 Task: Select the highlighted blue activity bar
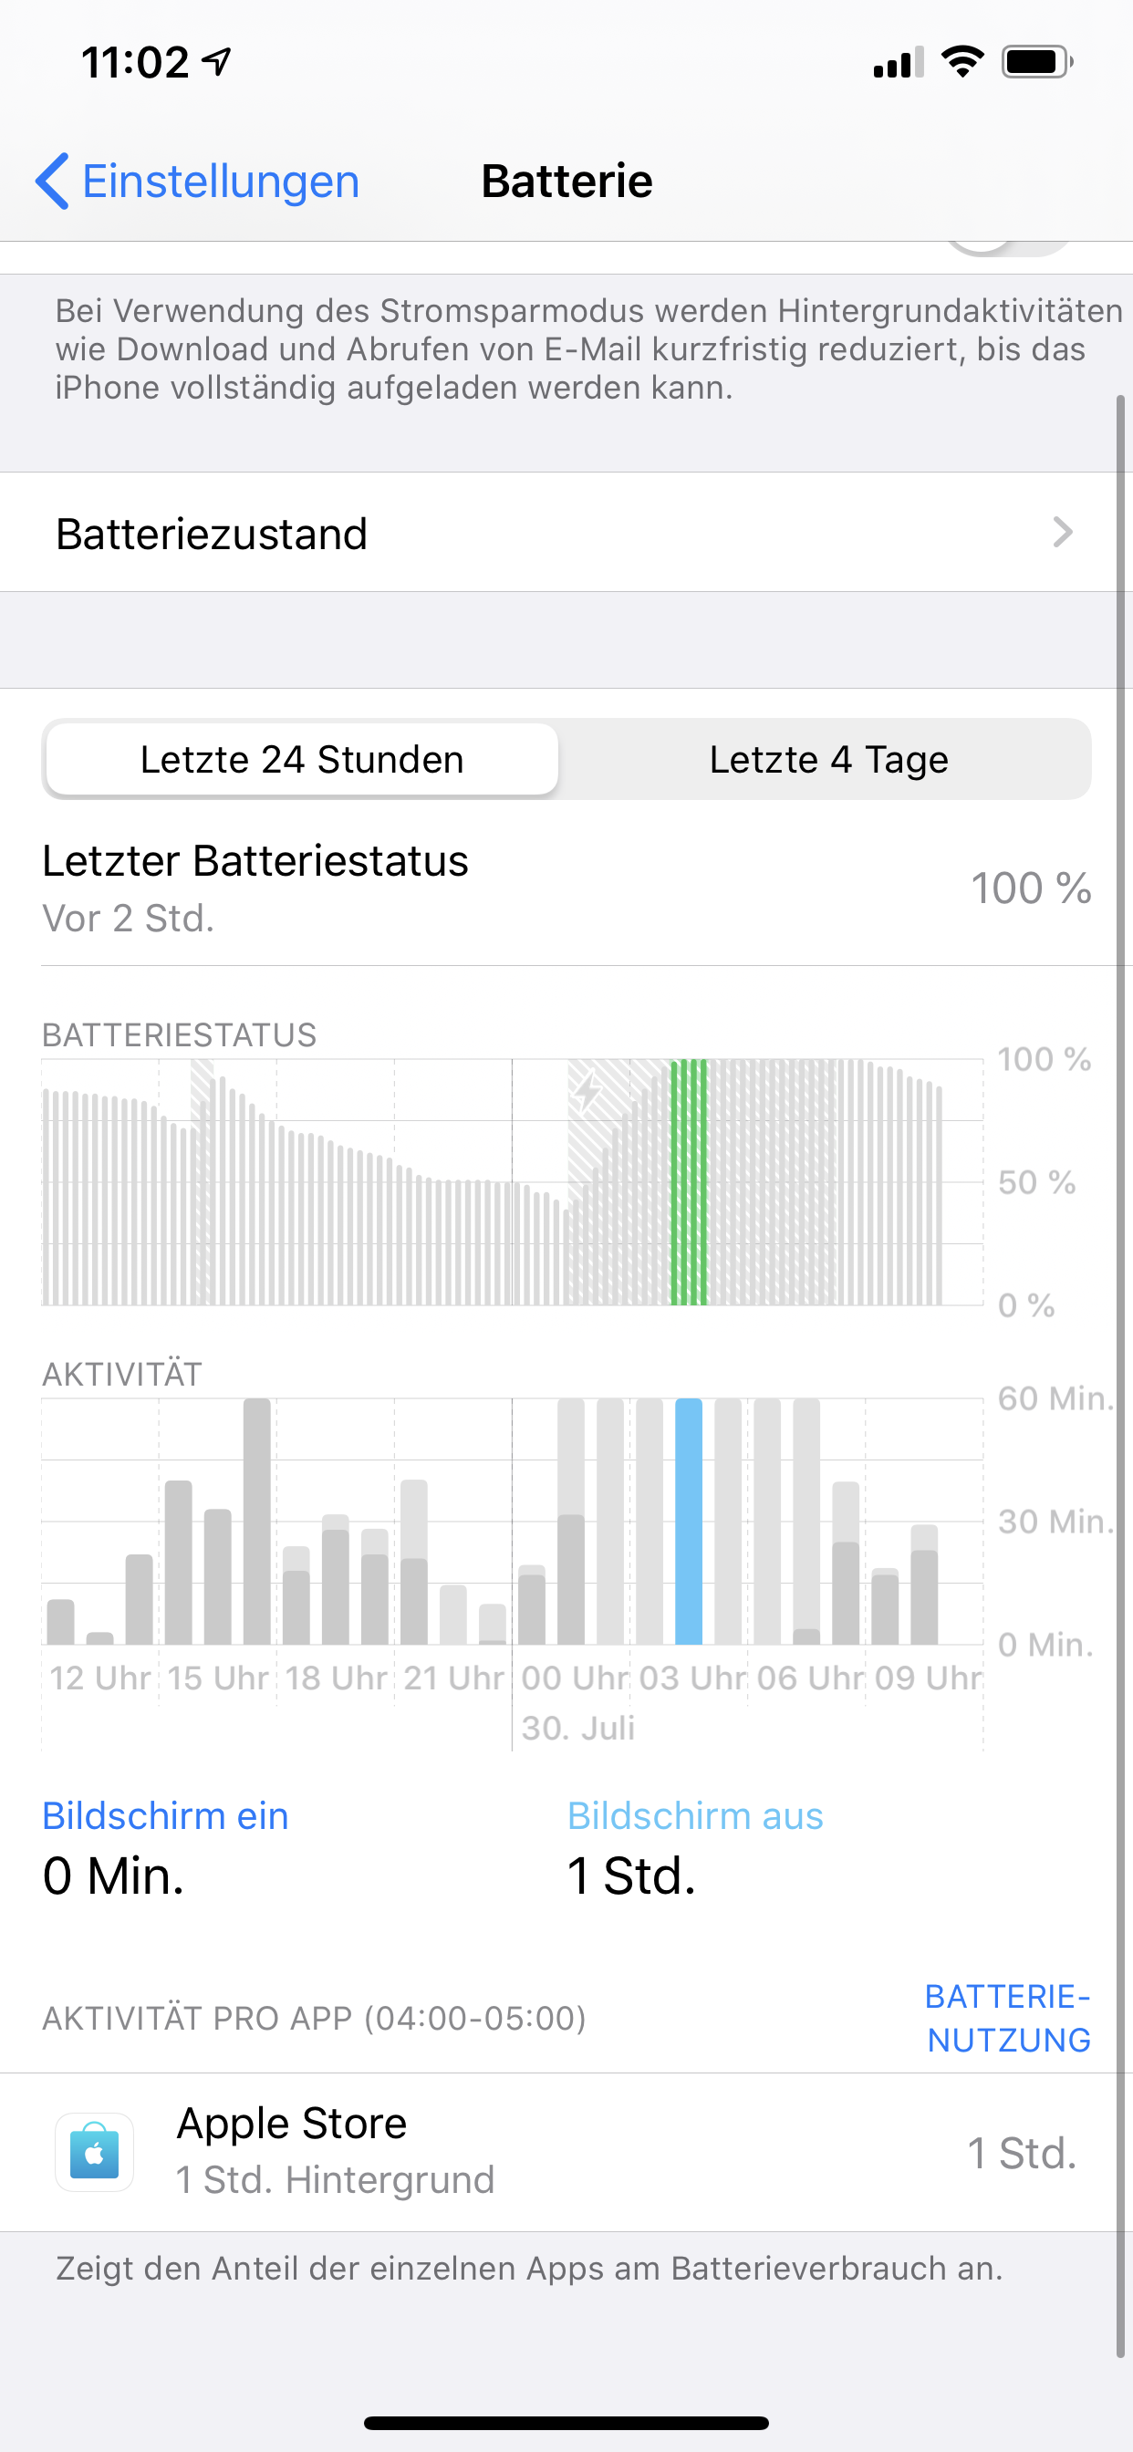(x=689, y=1521)
